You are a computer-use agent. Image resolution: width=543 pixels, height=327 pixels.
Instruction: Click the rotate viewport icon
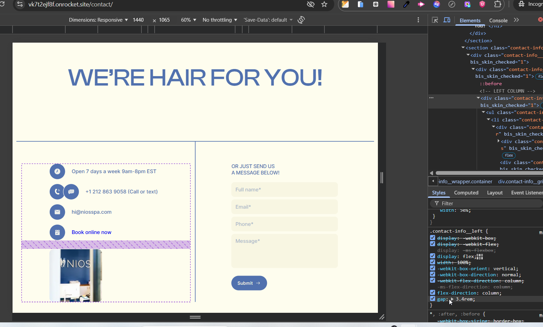(301, 20)
